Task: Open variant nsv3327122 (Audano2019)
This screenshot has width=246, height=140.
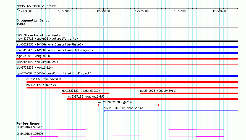Action: point(81,91)
